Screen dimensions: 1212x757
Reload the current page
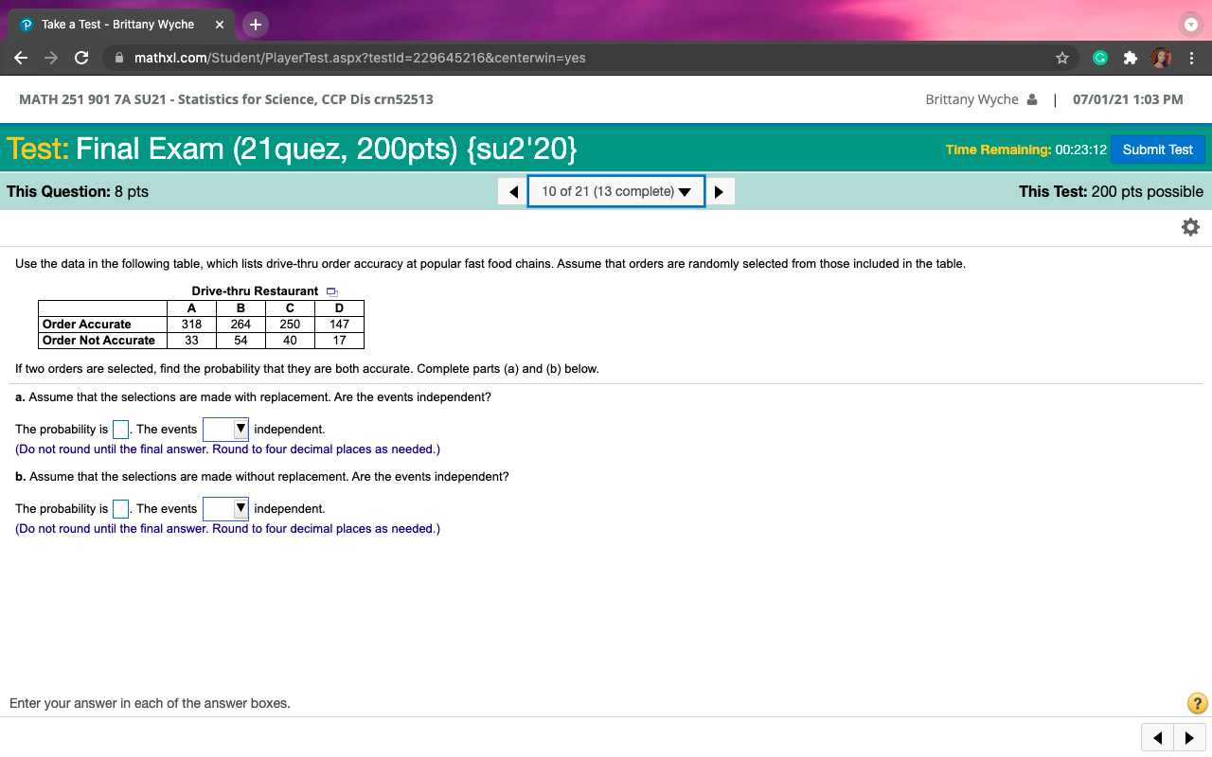click(x=81, y=58)
